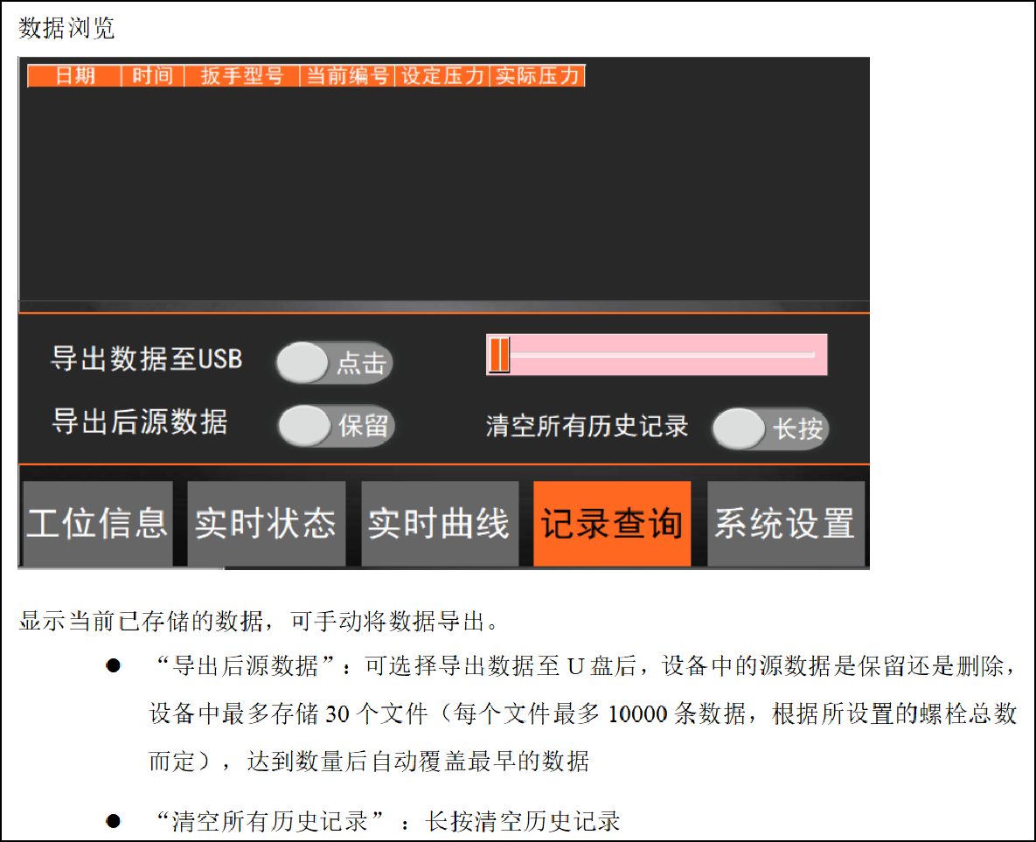Click the 导出数据至USB label text
This screenshot has width=1036, height=842.
tap(147, 359)
